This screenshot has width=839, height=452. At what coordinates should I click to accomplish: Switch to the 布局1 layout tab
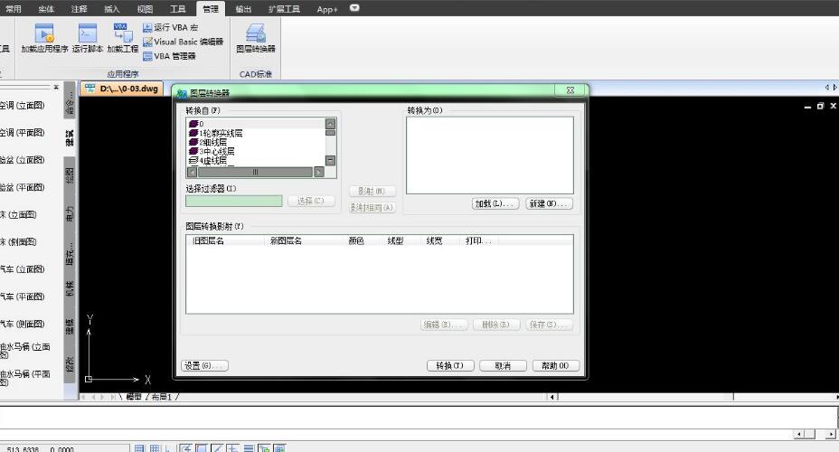(162, 397)
